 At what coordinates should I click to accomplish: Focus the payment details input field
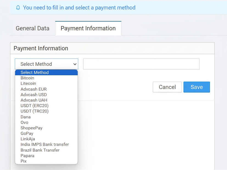(x=141, y=64)
